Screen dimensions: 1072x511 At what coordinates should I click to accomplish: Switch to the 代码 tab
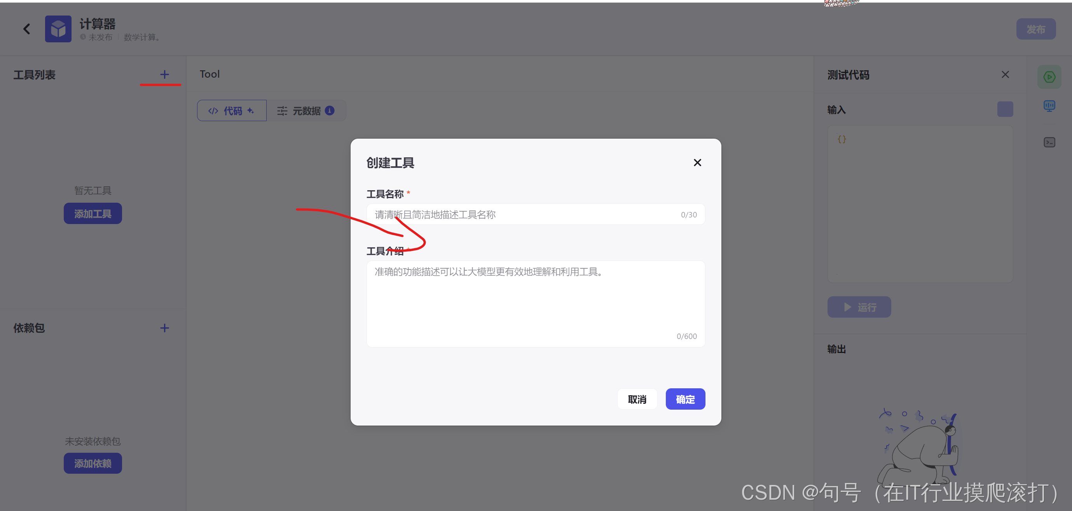232,111
